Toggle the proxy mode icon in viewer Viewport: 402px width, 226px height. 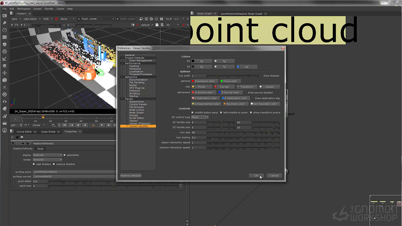coord(142,19)
